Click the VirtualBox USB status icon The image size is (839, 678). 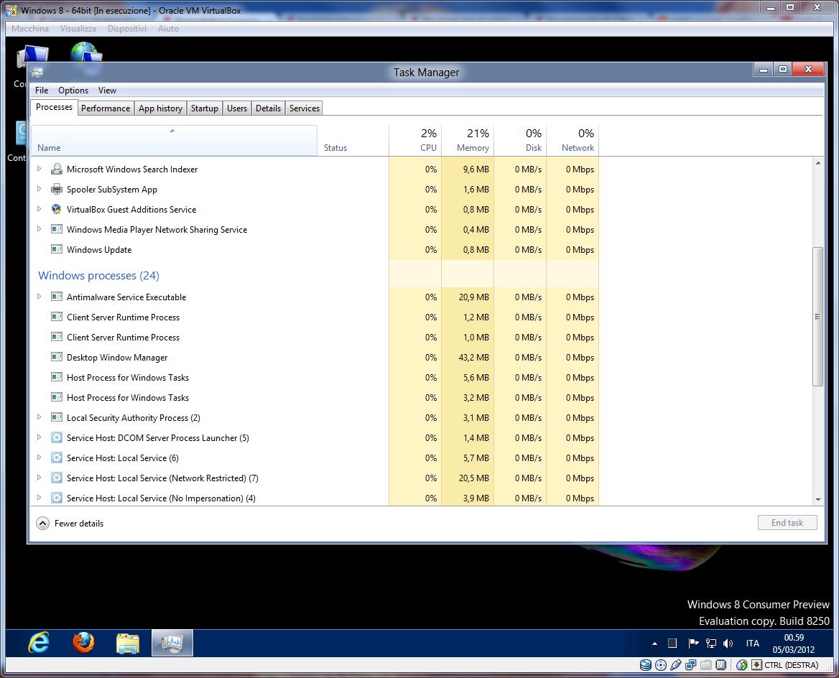[676, 665]
